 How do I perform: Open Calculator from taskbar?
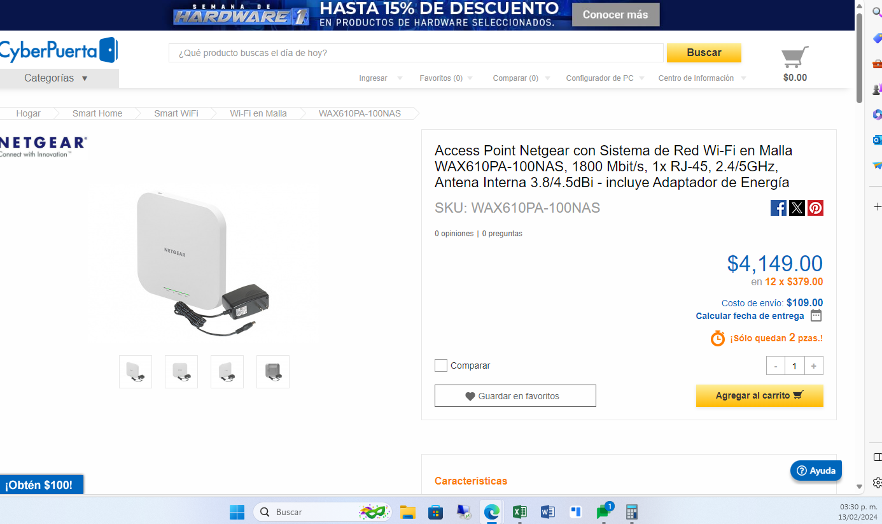pos(632,512)
